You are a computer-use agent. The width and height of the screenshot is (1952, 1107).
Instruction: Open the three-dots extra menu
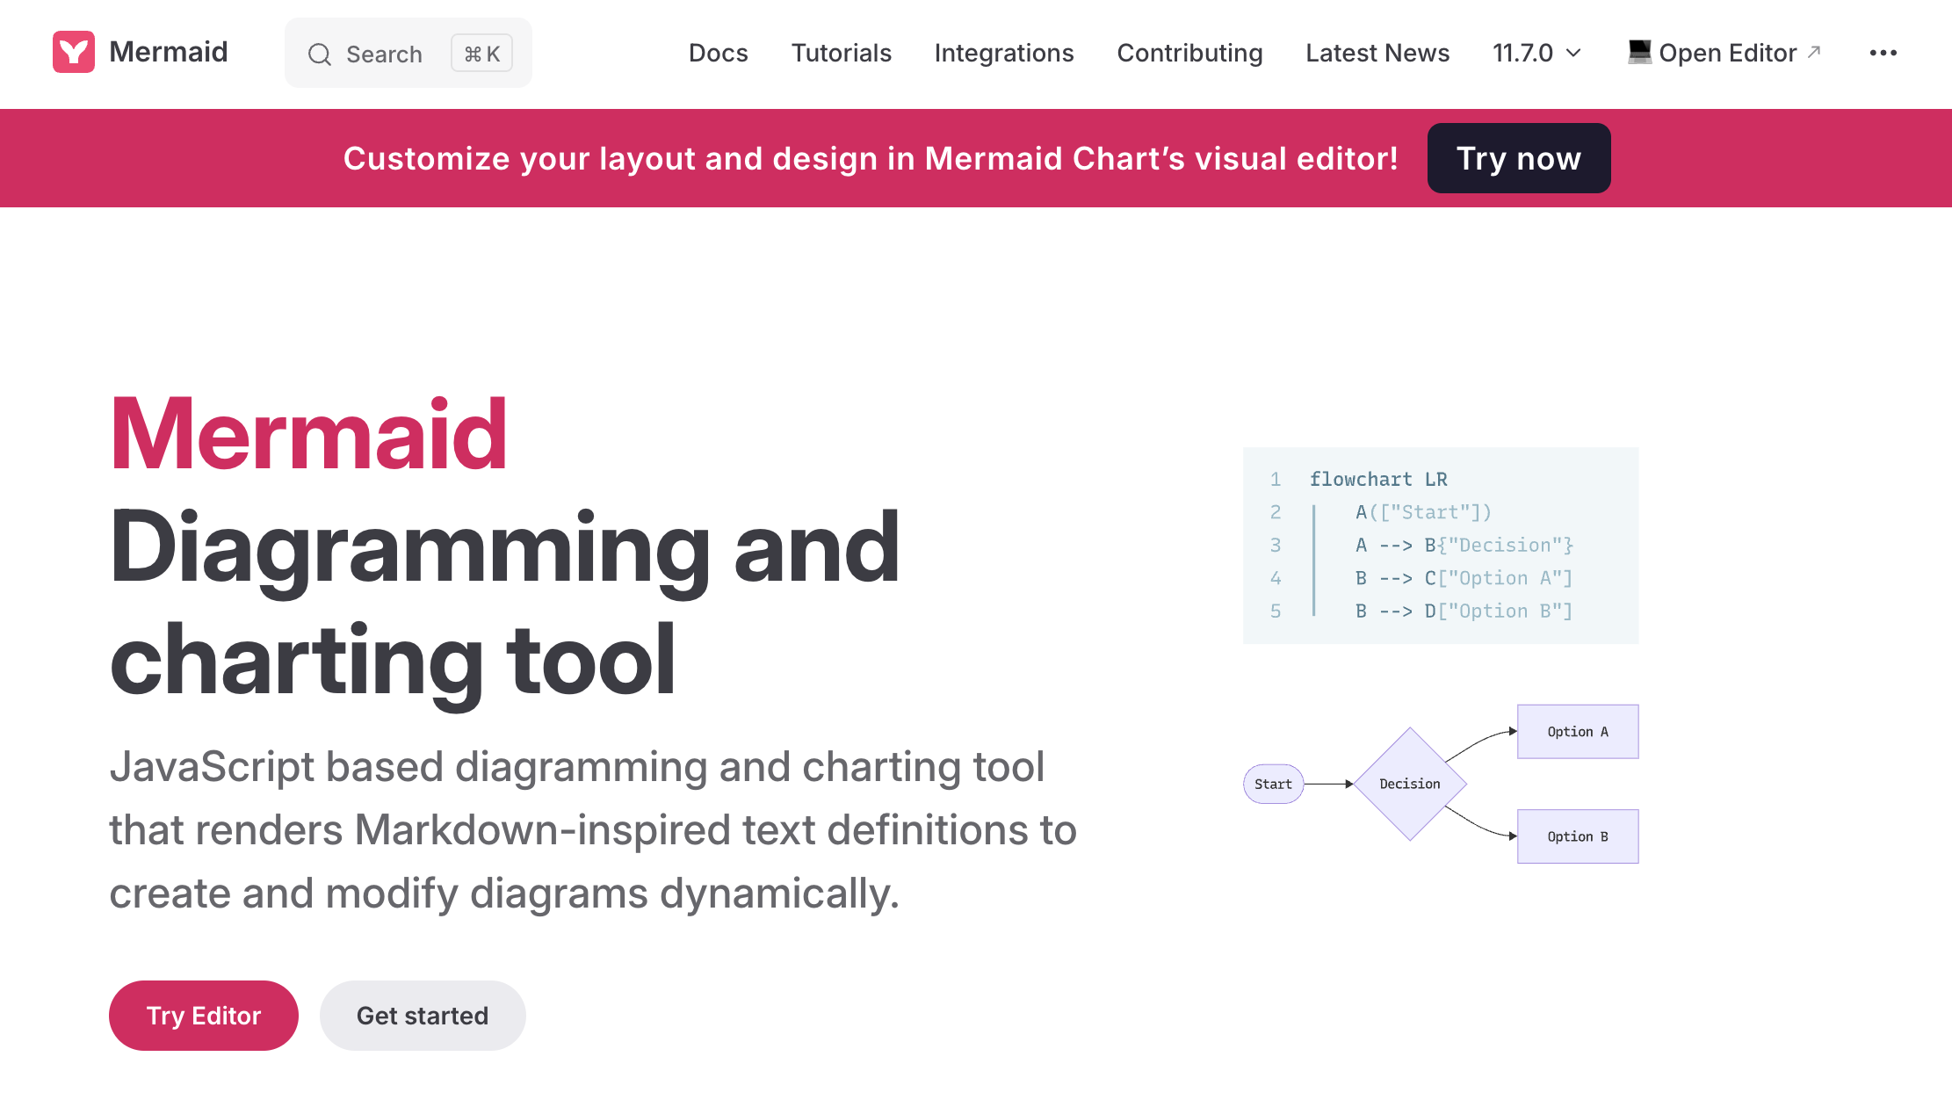pos(1883,53)
